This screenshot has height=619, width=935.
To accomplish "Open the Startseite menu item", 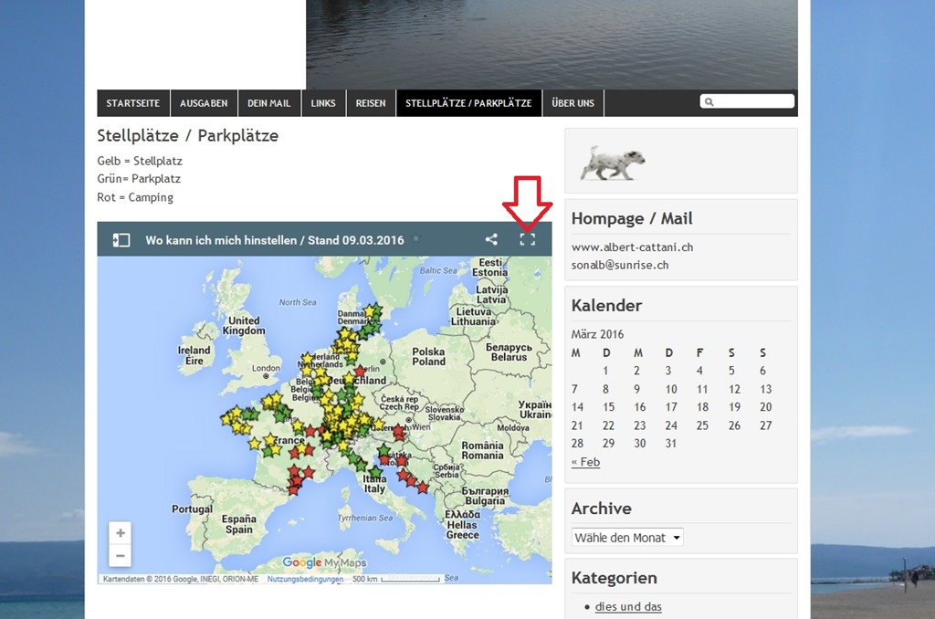I will tap(133, 103).
